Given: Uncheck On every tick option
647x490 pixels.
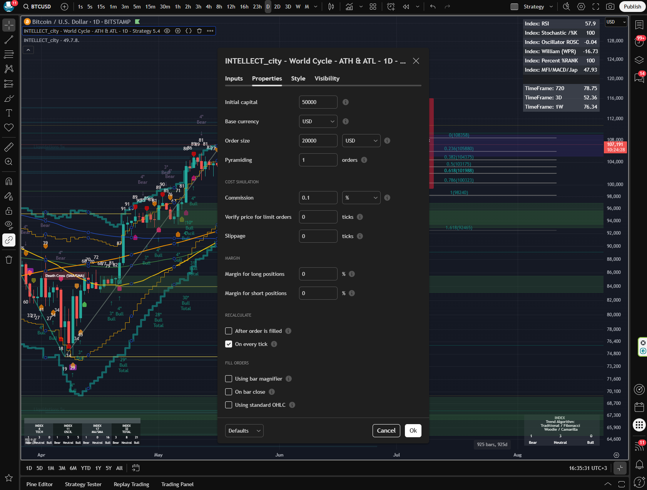Looking at the screenshot, I should point(229,344).
